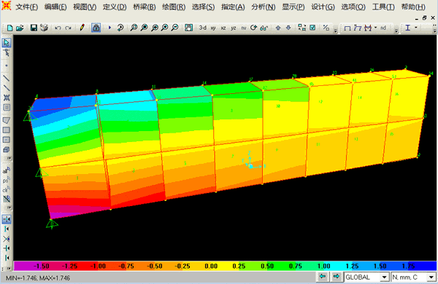Screen dimensions: 438x284
Task: Toggle the set display options checkmark icon
Action: [313, 28]
